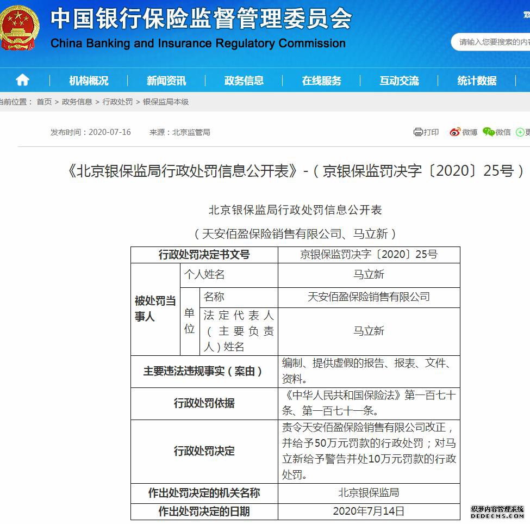This screenshot has width=530, height=524.
Task: Share the page via 微博 link
Action: (470, 132)
